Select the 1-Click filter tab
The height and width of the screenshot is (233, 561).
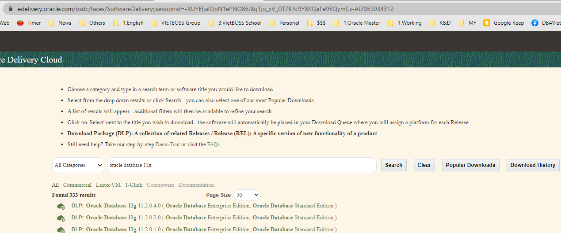pyautogui.click(x=134, y=185)
